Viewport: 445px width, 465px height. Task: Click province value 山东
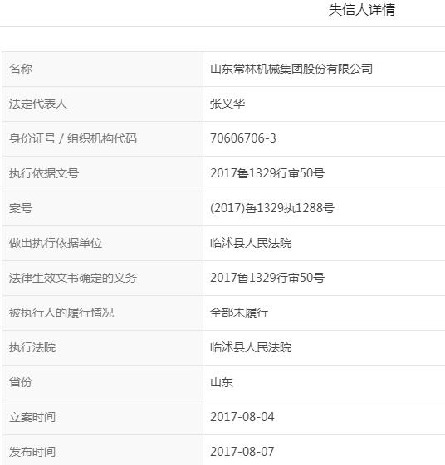click(x=222, y=382)
